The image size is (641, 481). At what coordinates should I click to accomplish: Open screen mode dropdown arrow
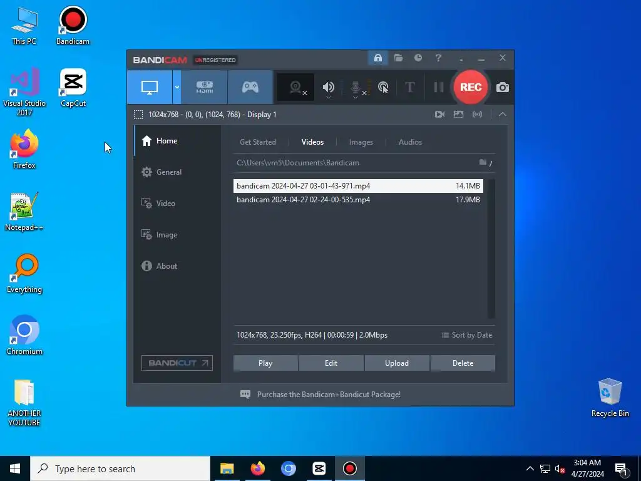click(x=177, y=87)
